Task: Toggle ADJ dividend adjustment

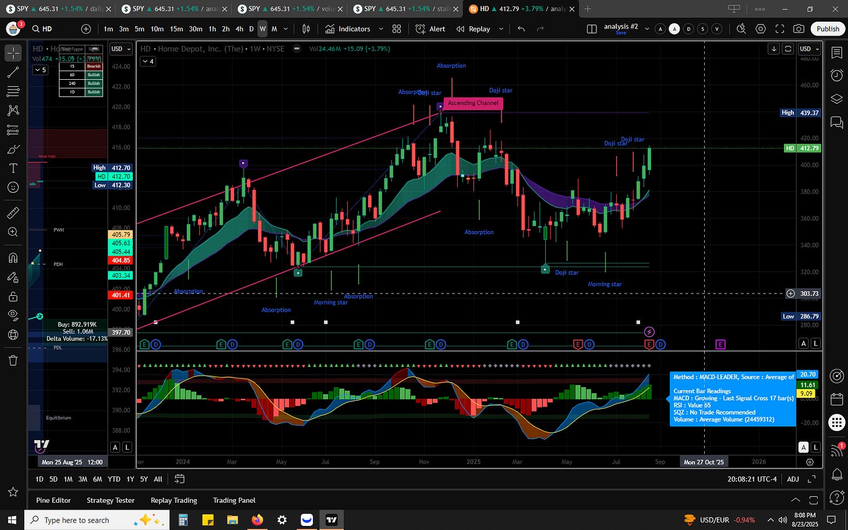Action: [x=793, y=479]
